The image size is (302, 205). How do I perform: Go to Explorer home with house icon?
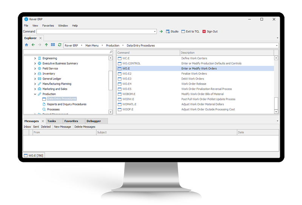26,45
